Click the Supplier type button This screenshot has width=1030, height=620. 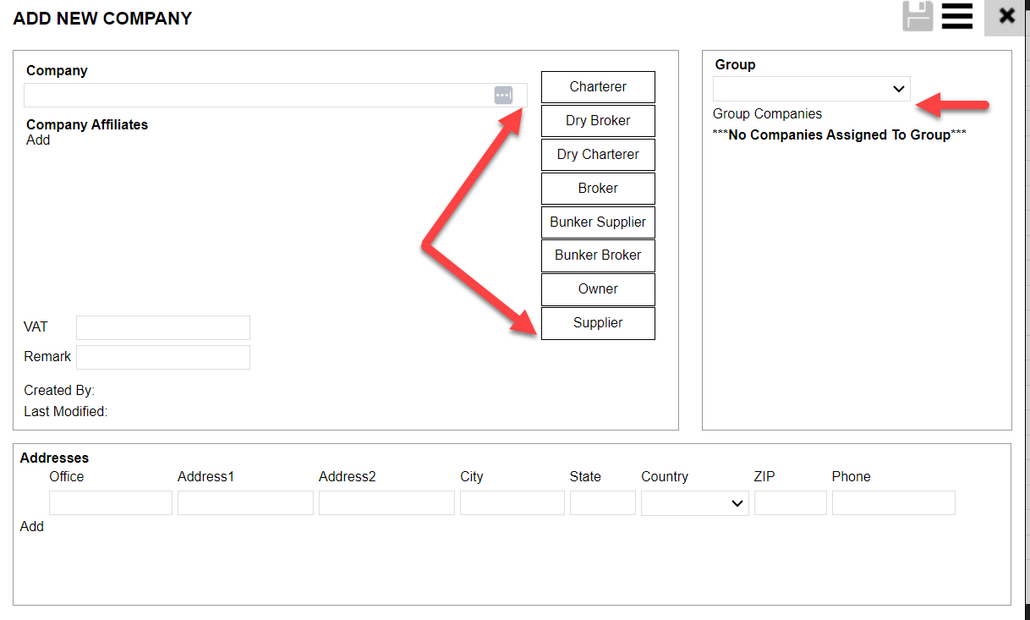[x=598, y=323]
